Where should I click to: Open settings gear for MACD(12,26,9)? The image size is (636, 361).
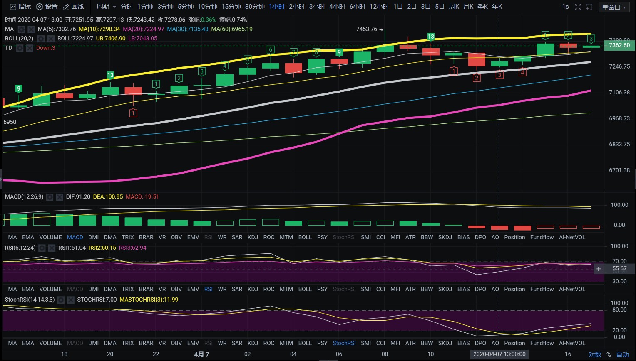[x=50, y=197]
